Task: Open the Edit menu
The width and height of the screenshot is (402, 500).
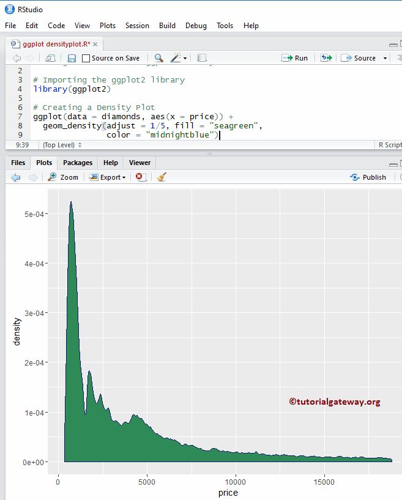Action: pyautogui.click(x=32, y=26)
